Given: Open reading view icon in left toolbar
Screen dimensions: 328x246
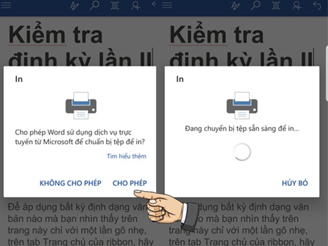Looking at the screenshot, I should tap(115, 5).
